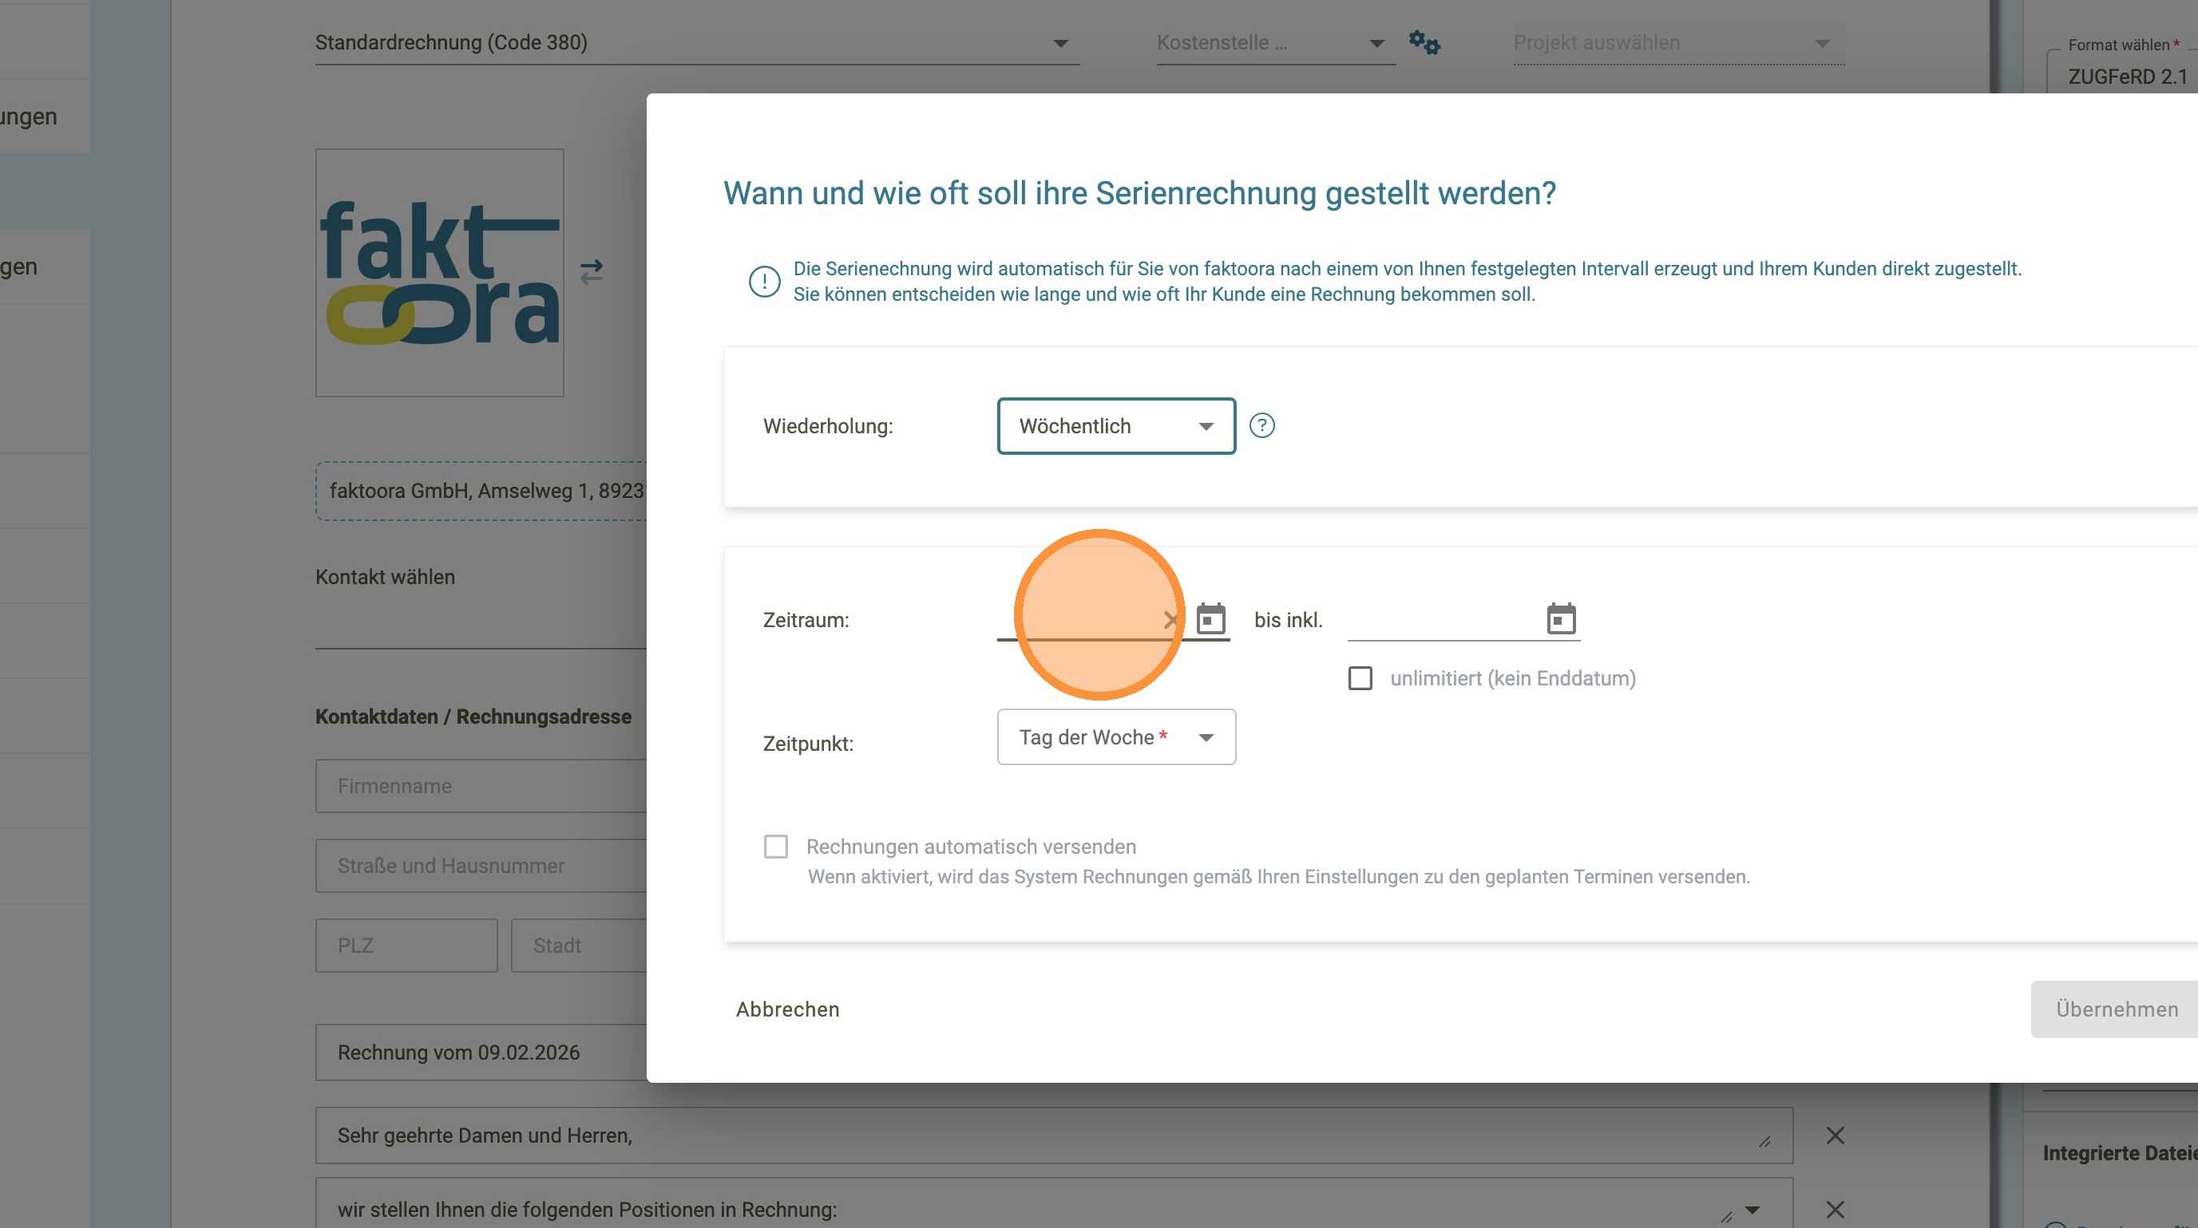Image resolution: width=2198 pixels, height=1228 pixels.
Task: Click the help icon next to Wiederholung
Action: pos(1262,425)
